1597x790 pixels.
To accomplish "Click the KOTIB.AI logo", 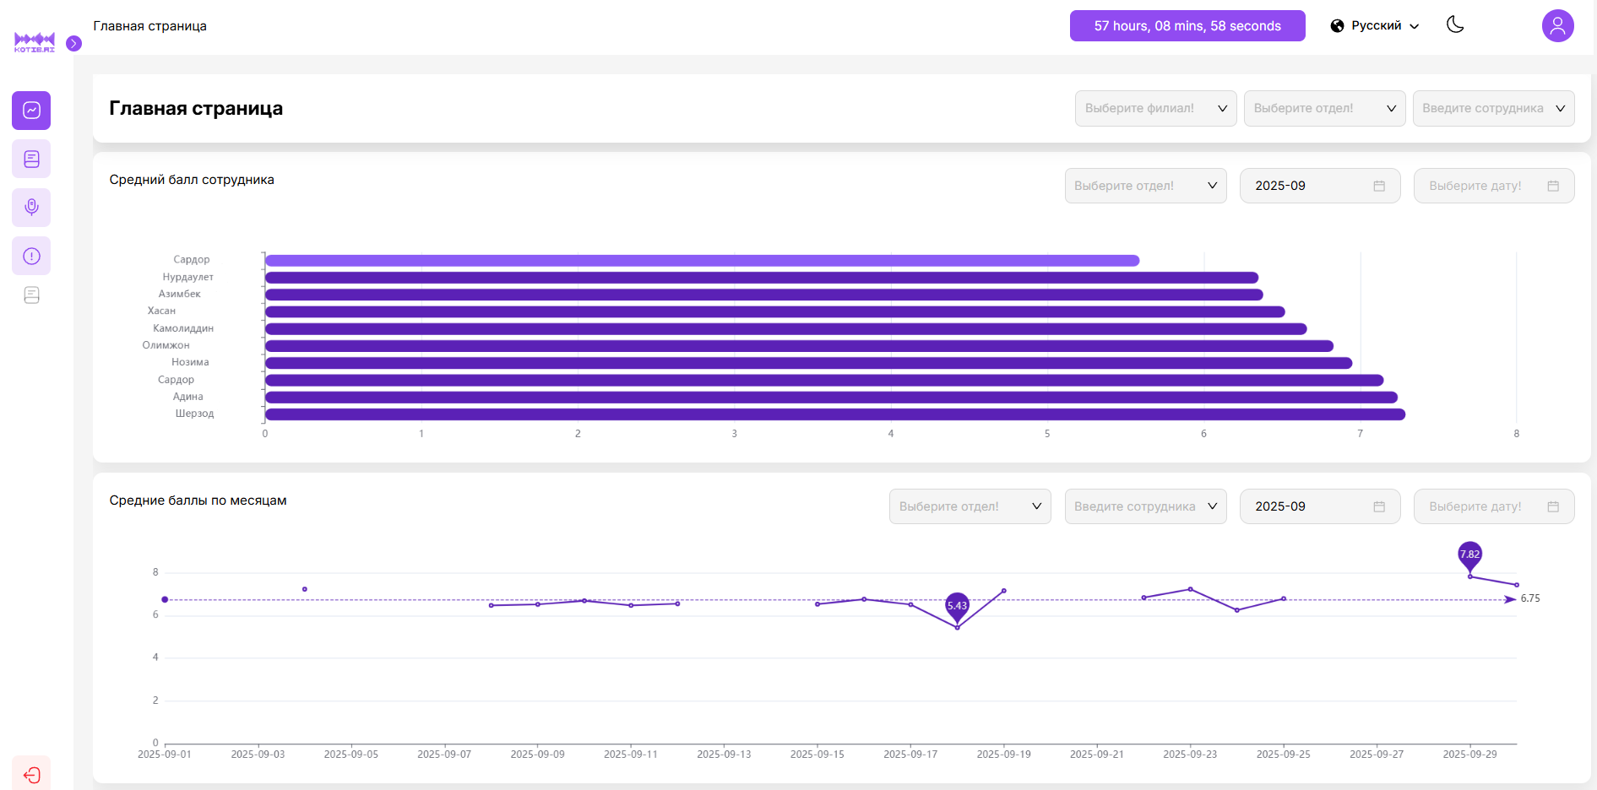I will 35,42.
